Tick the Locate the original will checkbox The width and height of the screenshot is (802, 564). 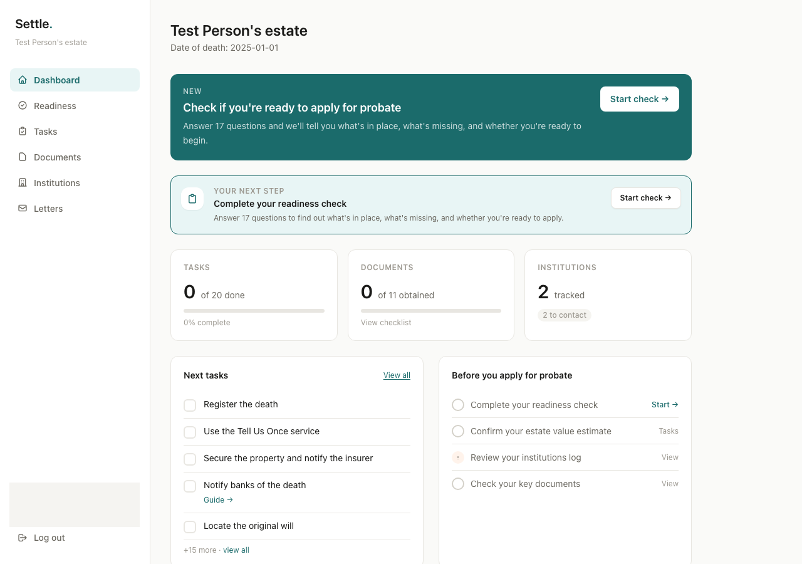(190, 527)
